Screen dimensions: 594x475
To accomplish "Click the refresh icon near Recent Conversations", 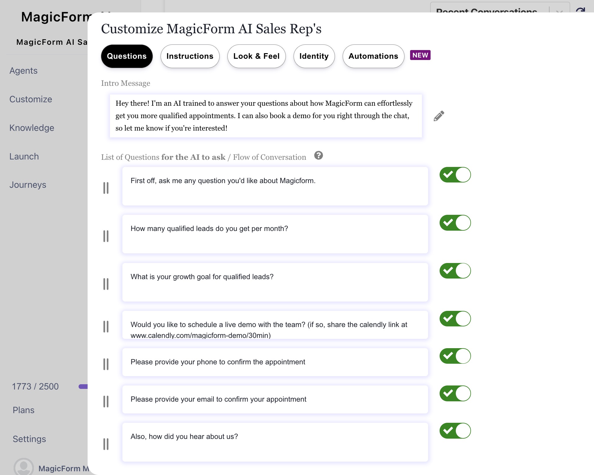I will pyautogui.click(x=580, y=10).
